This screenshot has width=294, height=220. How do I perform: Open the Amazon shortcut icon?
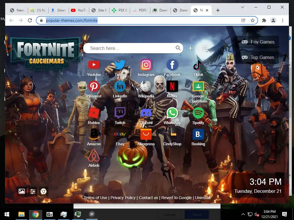pos(94,134)
